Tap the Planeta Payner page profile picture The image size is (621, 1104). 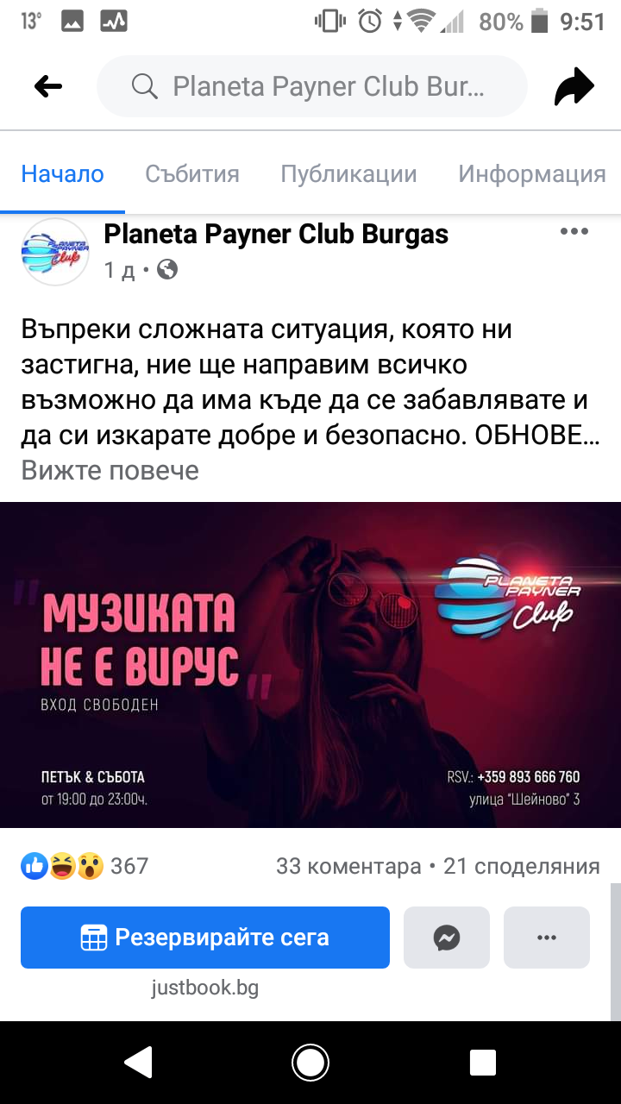click(x=55, y=252)
